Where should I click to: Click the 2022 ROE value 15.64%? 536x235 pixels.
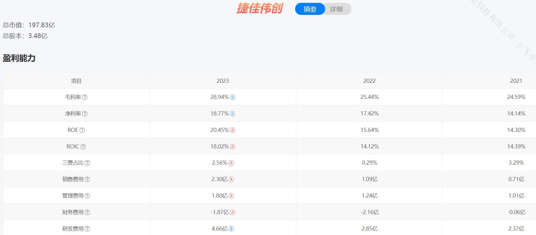click(x=369, y=130)
